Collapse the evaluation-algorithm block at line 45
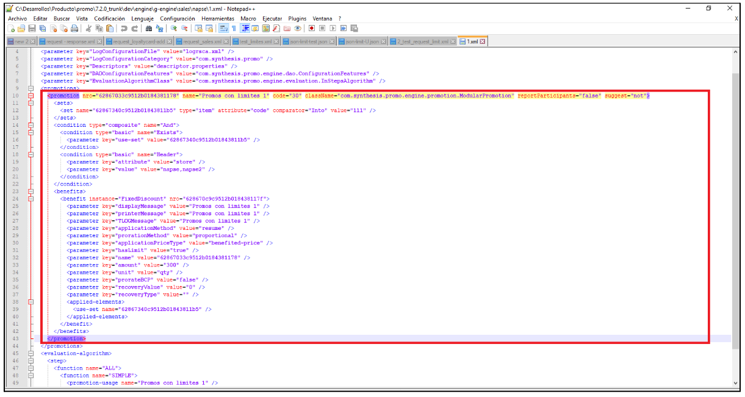Image resolution: width=745 pixels, height=397 pixels. coord(31,353)
